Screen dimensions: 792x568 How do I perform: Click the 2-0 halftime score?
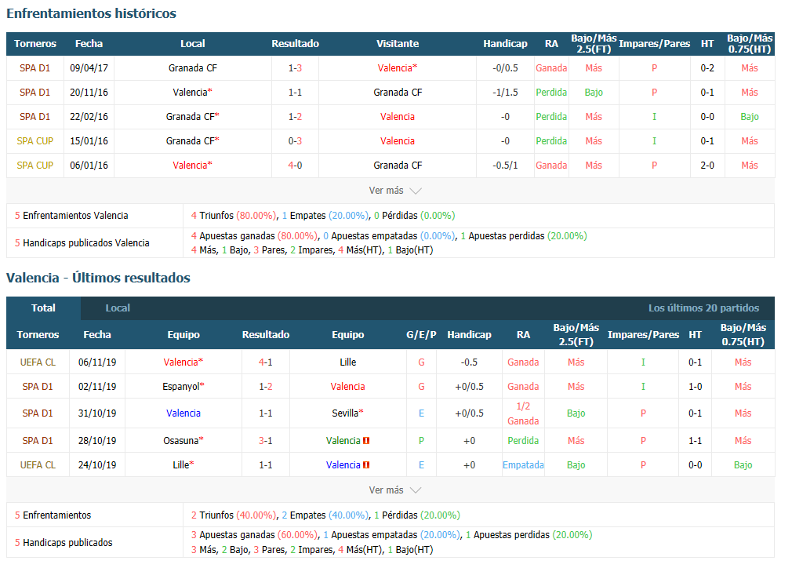coord(707,166)
